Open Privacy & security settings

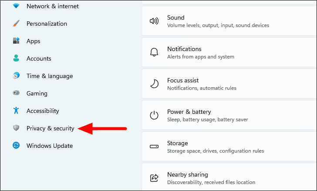(x=51, y=128)
